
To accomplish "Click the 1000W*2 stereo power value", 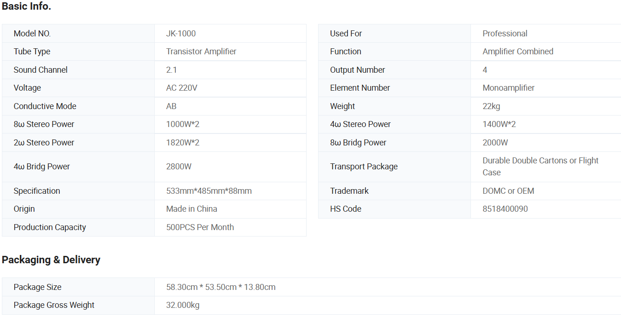I will tap(183, 124).
